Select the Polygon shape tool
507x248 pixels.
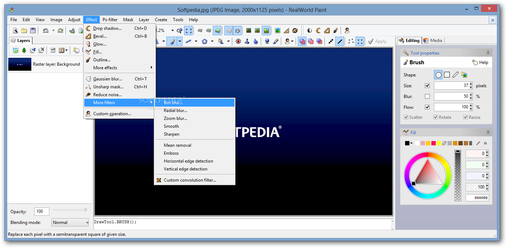(205, 41)
